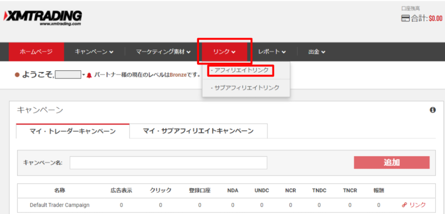This screenshot has height=214, width=445.
Task: Click the XMTrading logo
Action: coord(43,18)
